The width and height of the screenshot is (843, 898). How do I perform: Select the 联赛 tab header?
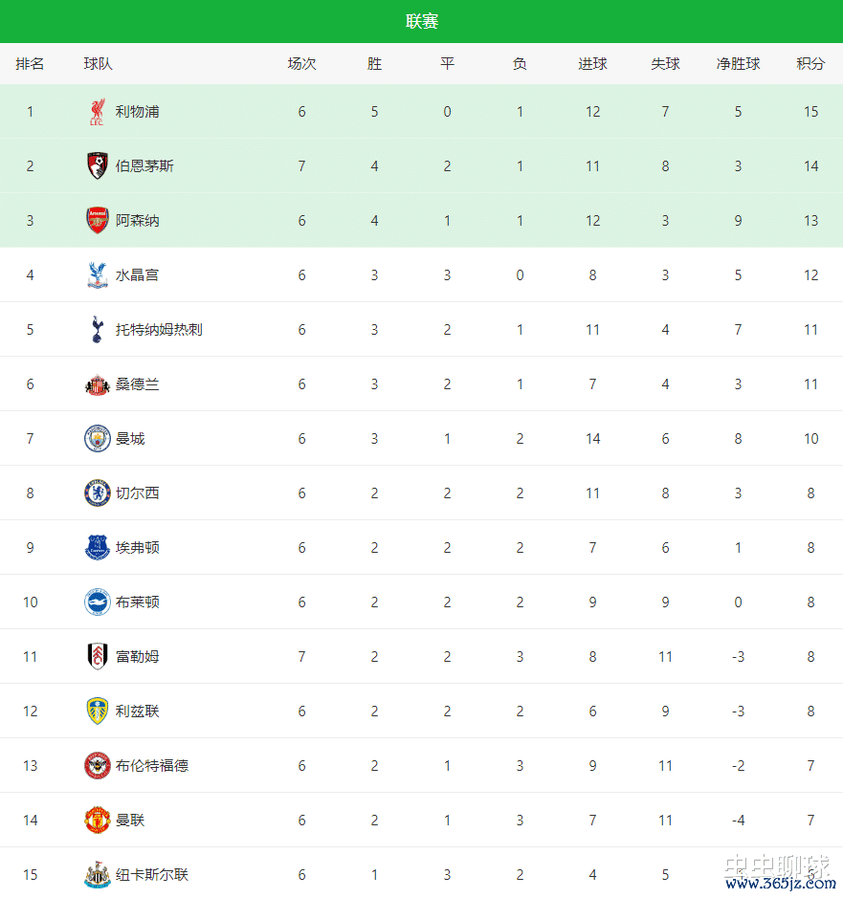(422, 21)
